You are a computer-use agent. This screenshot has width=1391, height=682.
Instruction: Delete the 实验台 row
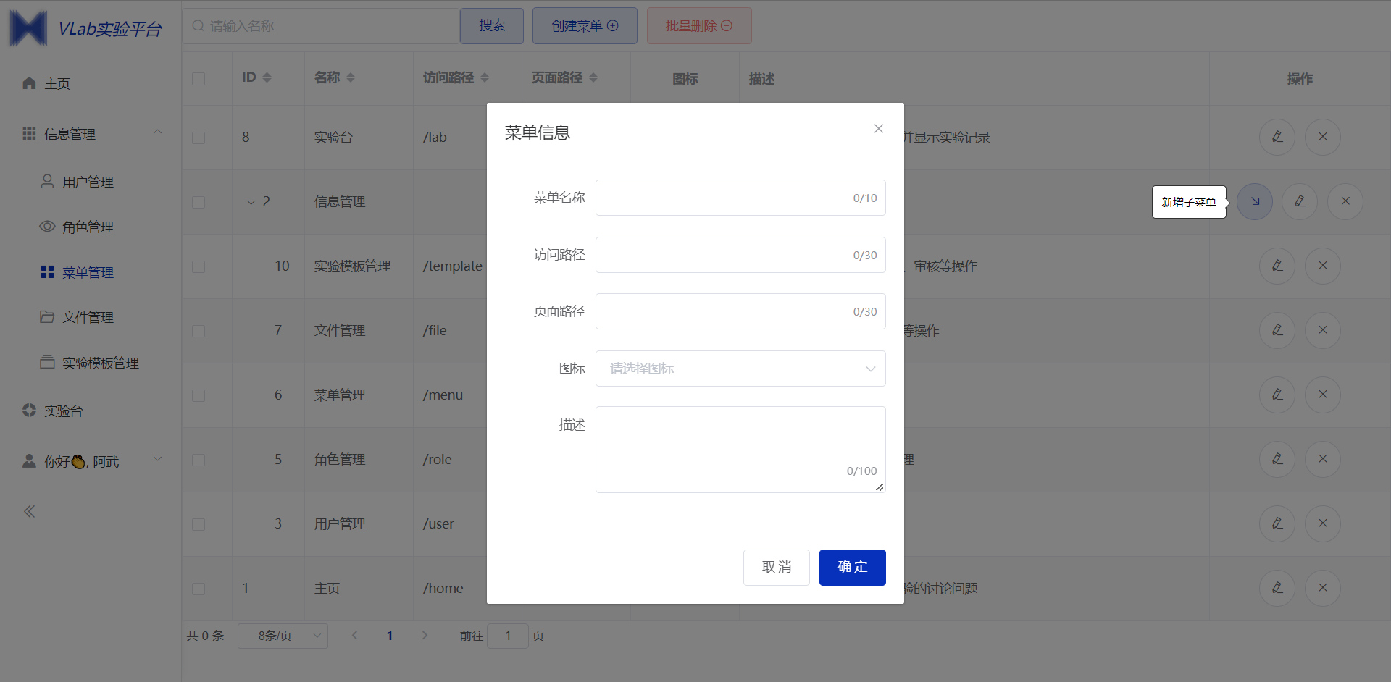(1323, 137)
